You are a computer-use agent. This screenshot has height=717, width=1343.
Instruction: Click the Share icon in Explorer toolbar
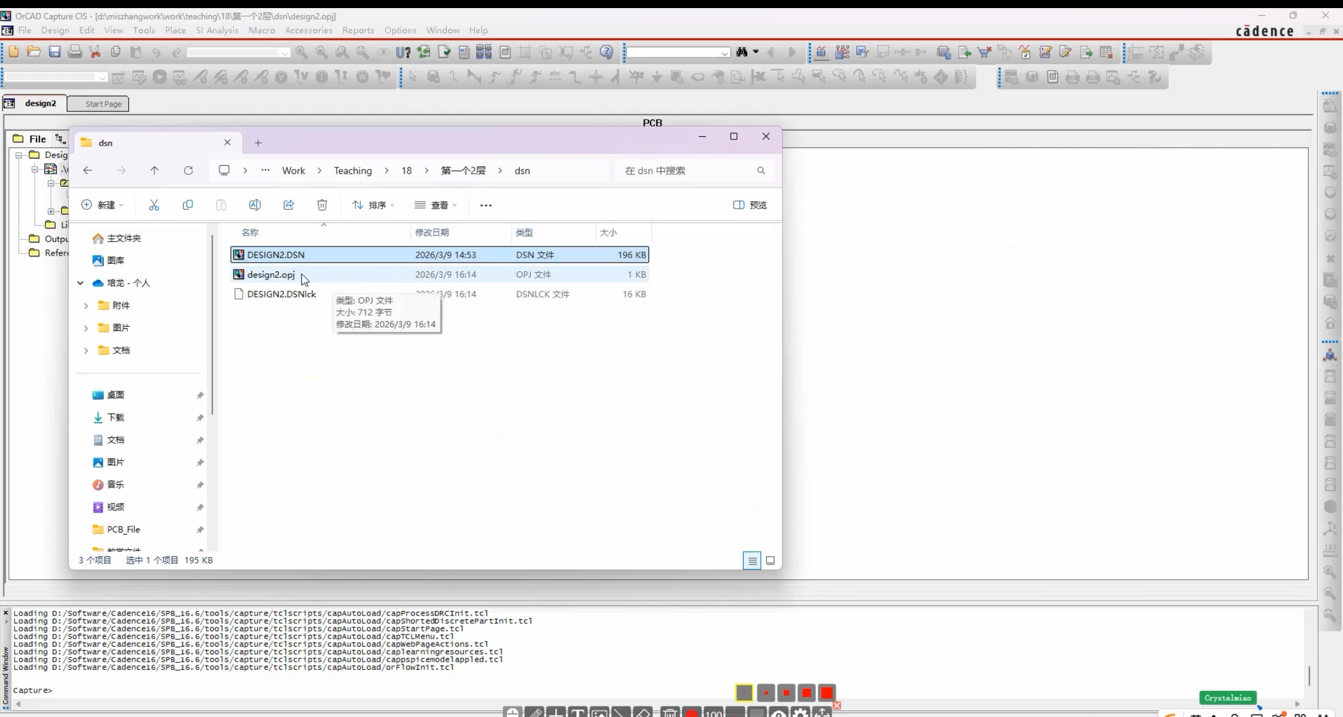(288, 205)
